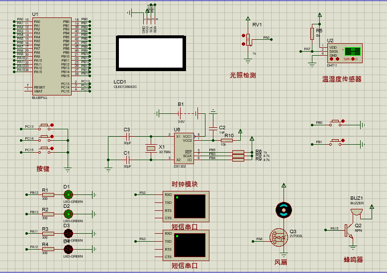Select the DHT11 sensor U2 component
The height and width of the screenshot is (273, 387).
[x=345, y=53]
